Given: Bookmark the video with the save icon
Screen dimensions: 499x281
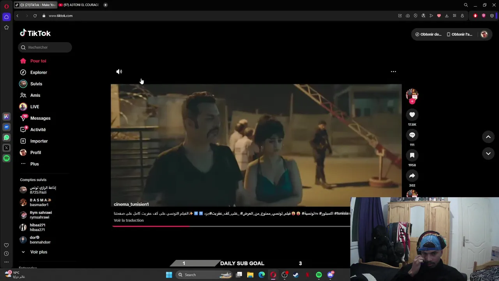Looking at the screenshot, I should [412, 155].
